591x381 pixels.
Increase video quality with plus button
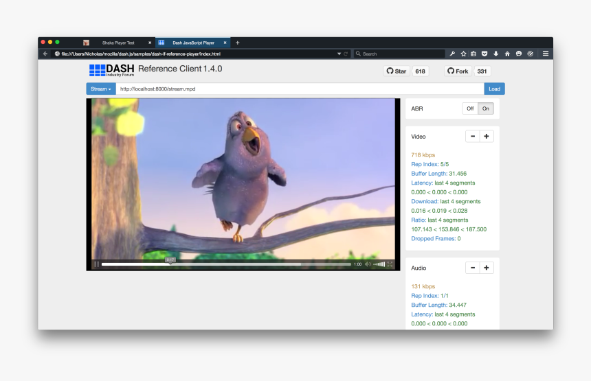(487, 137)
